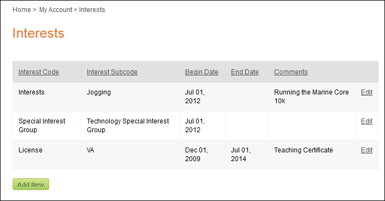Open the My Account breadcrumb link
The image size is (385, 201).
click(x=56, y=10)
